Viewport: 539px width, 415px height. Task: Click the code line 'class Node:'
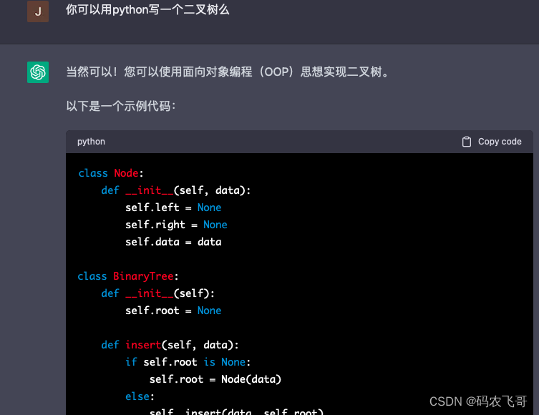(x=111, y=173)
